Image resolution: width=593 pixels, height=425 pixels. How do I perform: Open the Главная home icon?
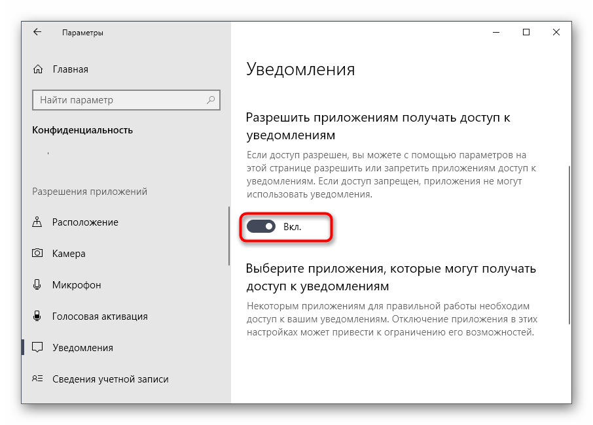click(x=38, y=69)
